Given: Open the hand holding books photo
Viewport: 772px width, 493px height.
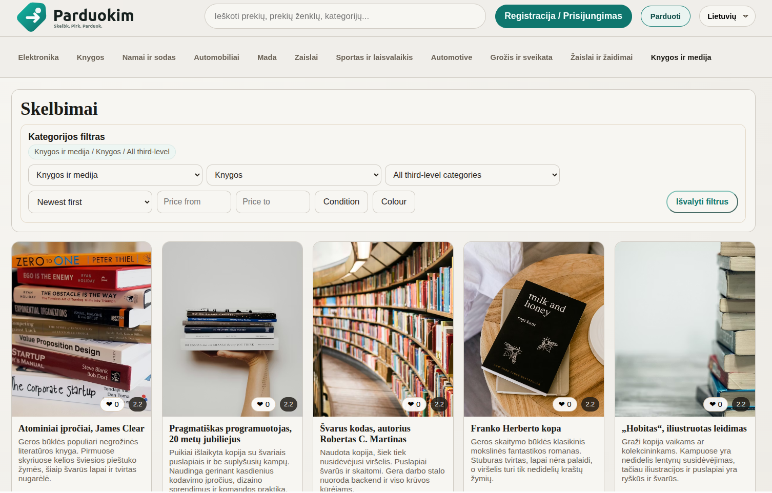Looking at the screenshot, I should (232, 329).
